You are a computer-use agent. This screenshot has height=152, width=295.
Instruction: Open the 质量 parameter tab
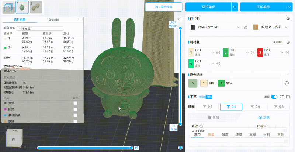(211, 135)
